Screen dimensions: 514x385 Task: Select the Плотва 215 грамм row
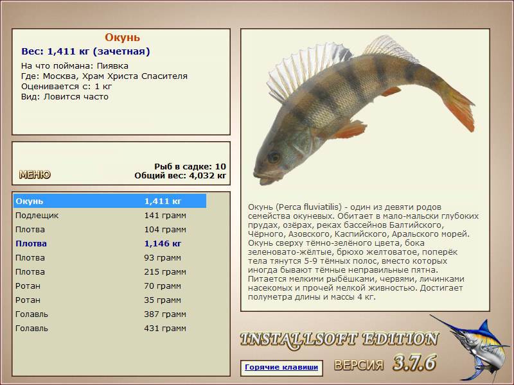[x=110, y=271]
